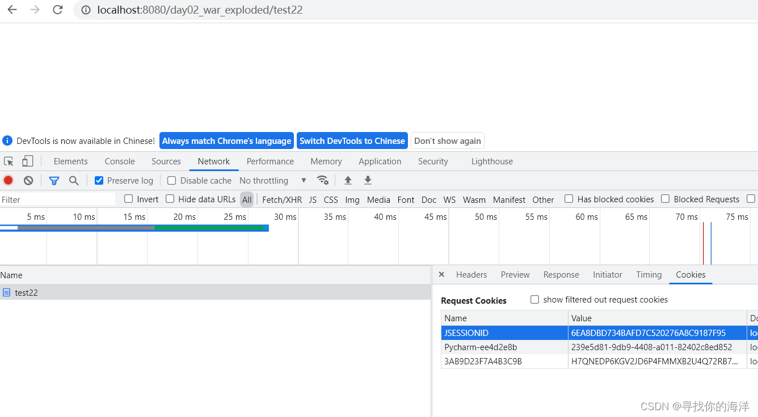Filter requests by WS
The image size is (758, 417).
(x=449, y=199)
